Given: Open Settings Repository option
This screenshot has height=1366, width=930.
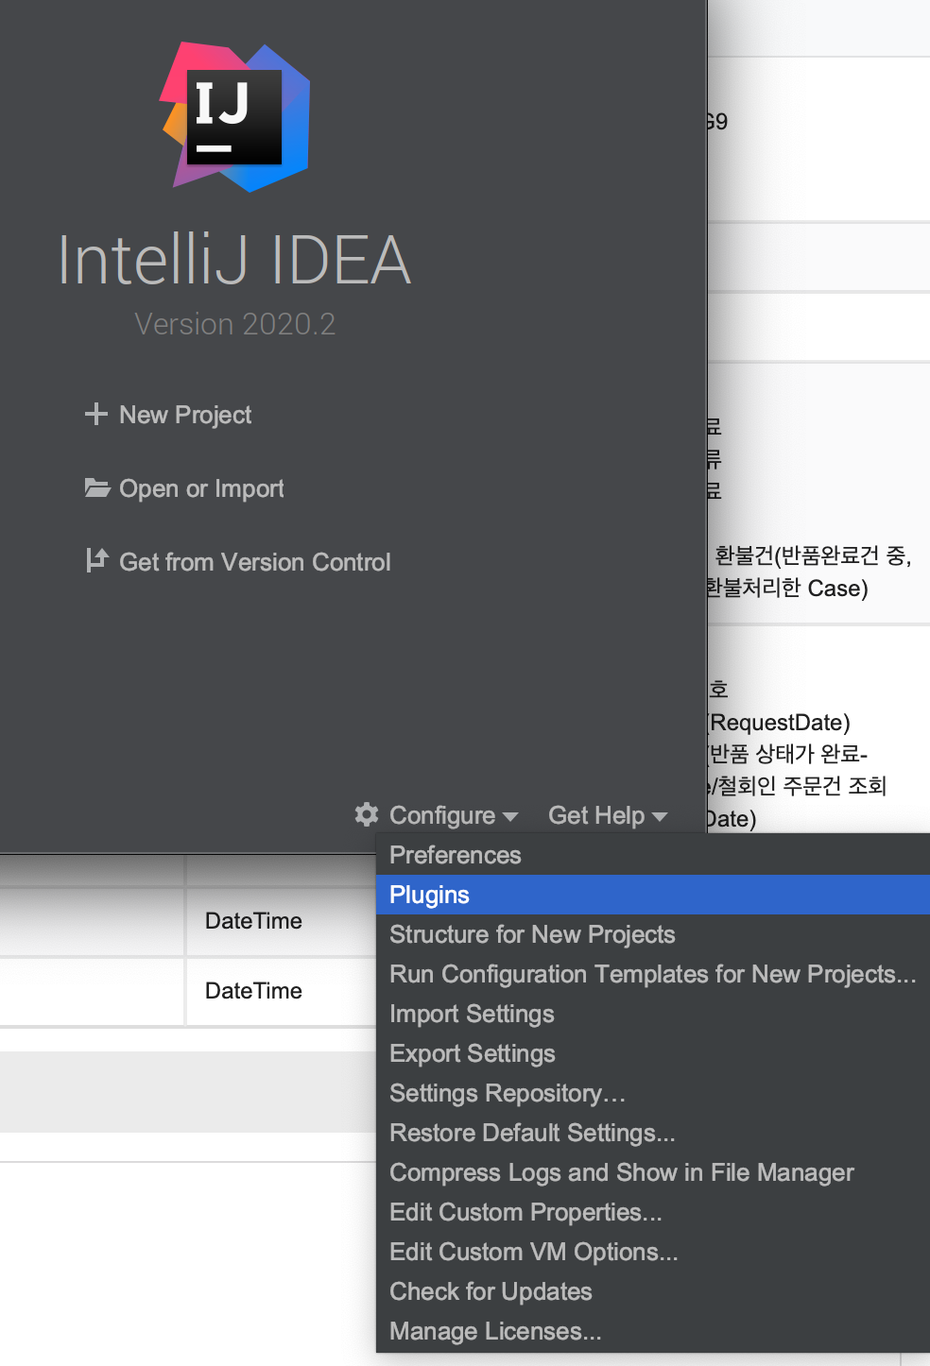Looking at the screenshot, I should click(x=653, y=1093).
